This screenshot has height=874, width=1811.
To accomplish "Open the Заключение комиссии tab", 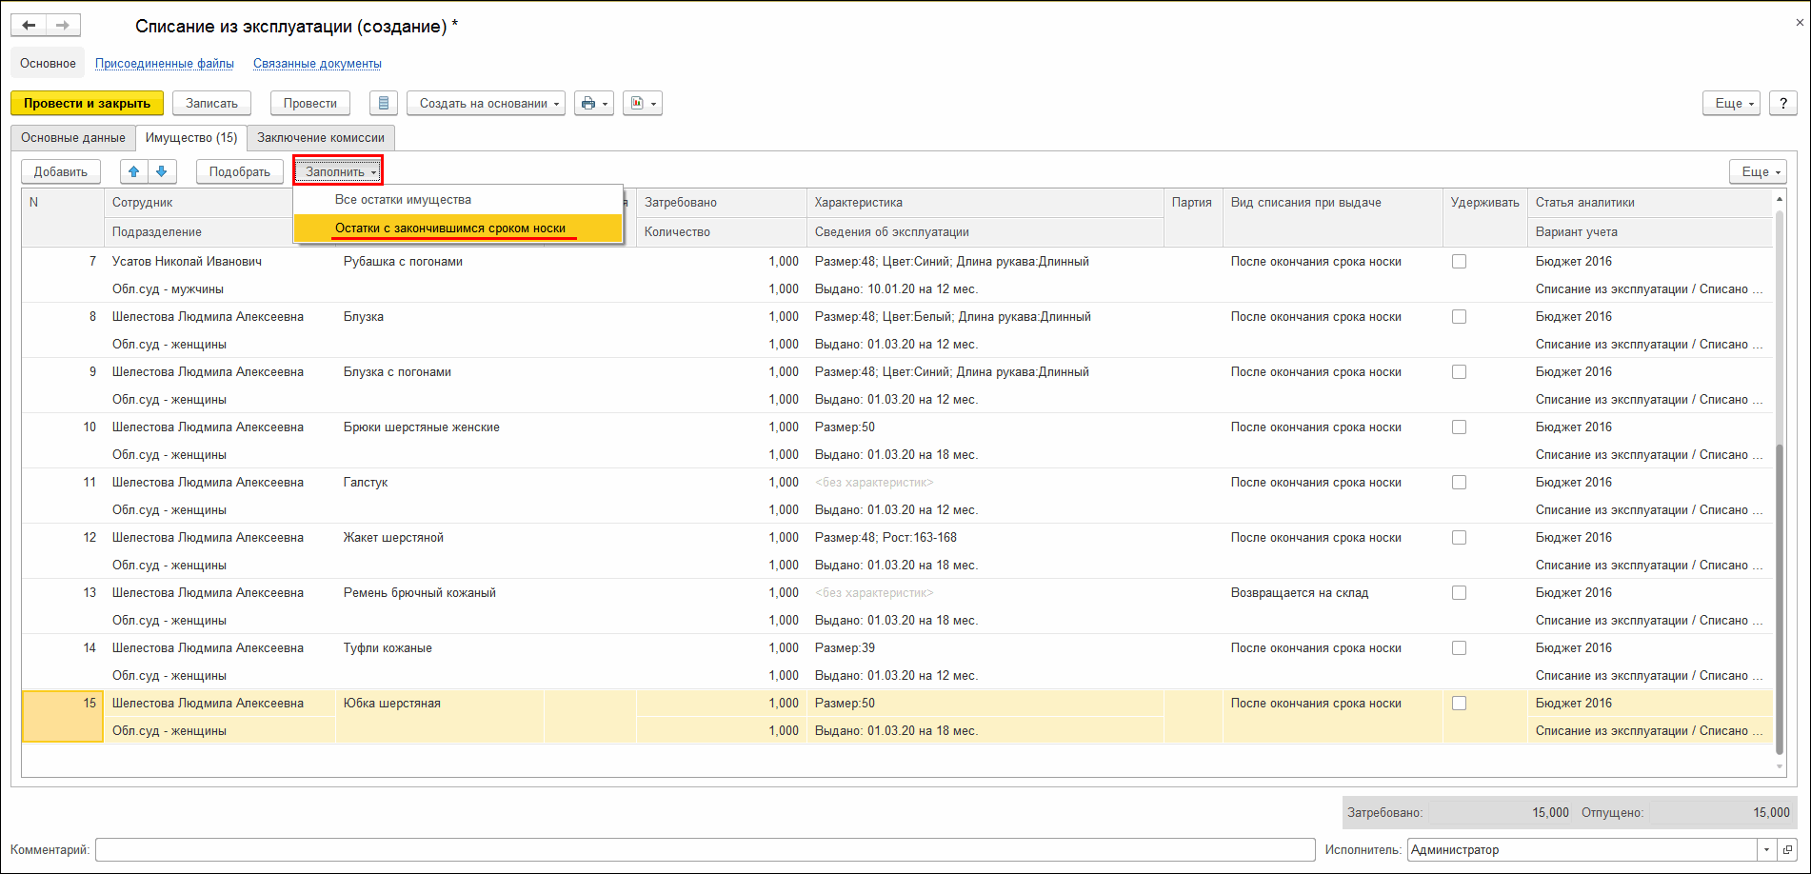I will pyautogui.click(x=321, y=138).
